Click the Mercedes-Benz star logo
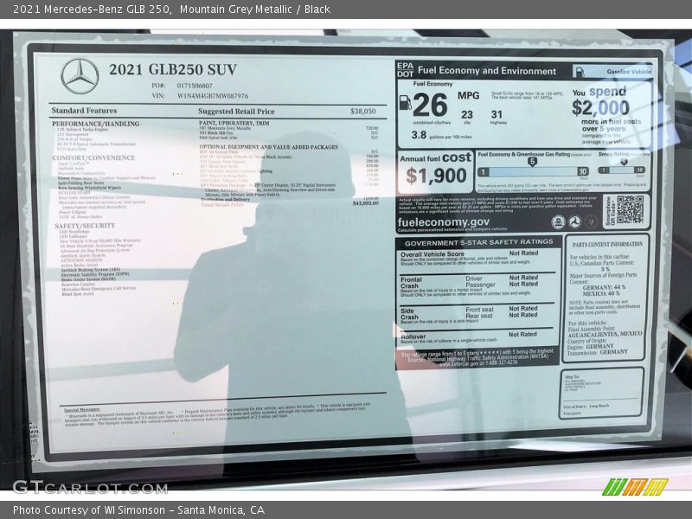Viewport: 692px width, 519px height. 80,76
